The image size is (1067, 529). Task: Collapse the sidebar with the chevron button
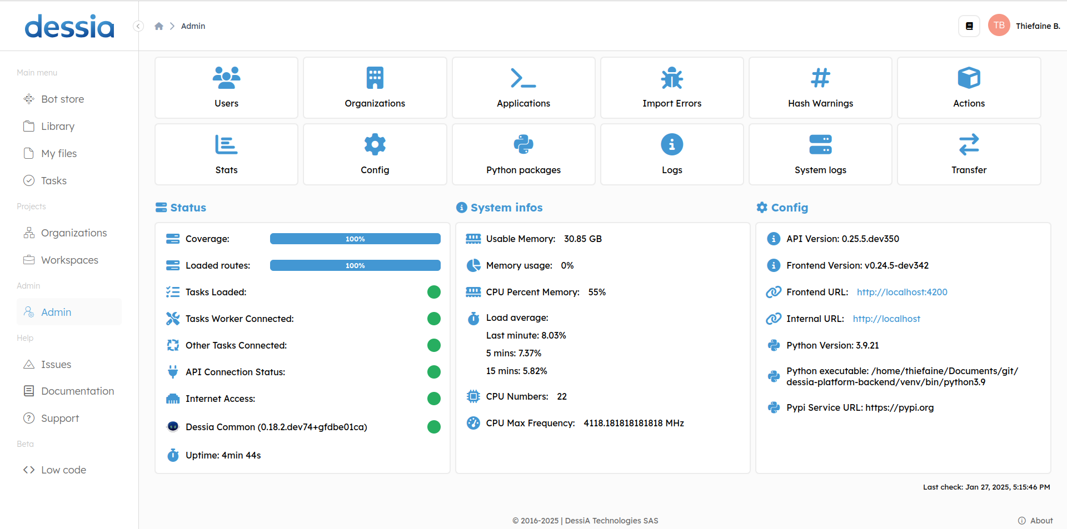pyautogui.click(x=138, y=26)
